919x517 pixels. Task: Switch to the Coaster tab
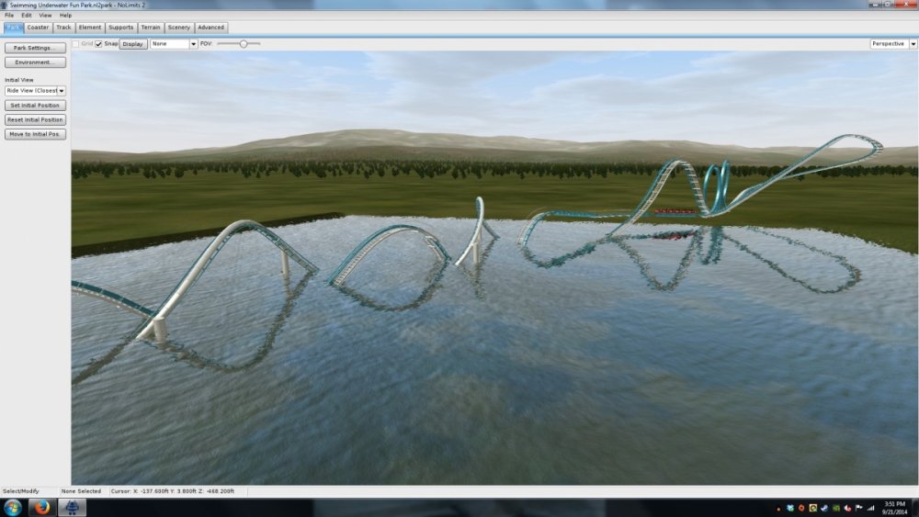coord(38,28)
